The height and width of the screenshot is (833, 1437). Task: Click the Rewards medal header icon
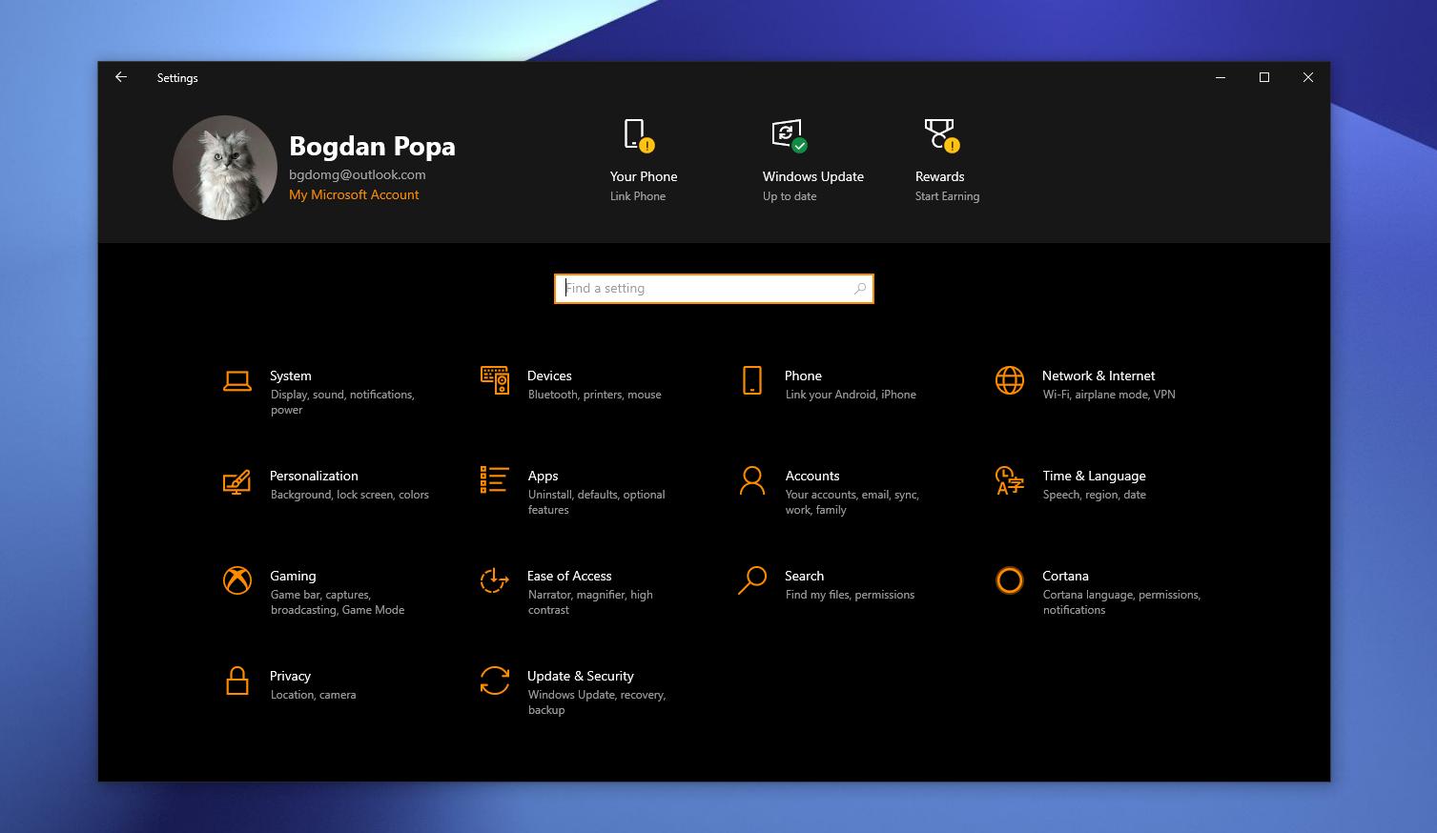(x=942, y=135)
